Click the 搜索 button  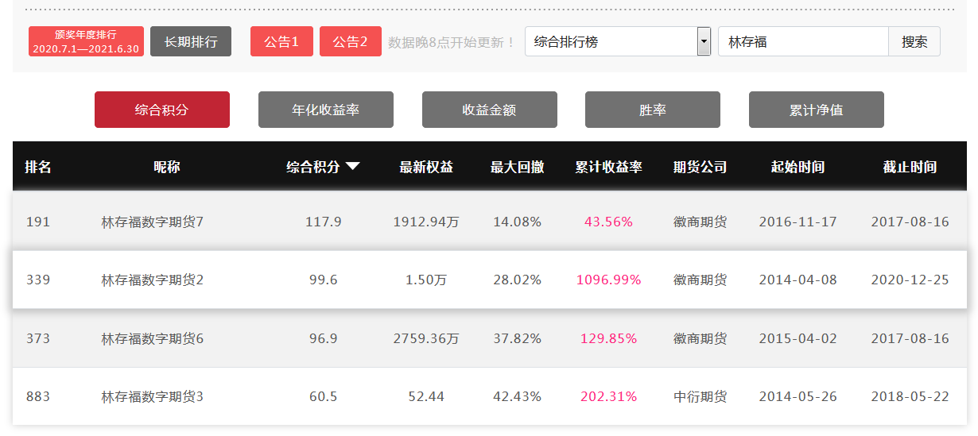(914, 41)
